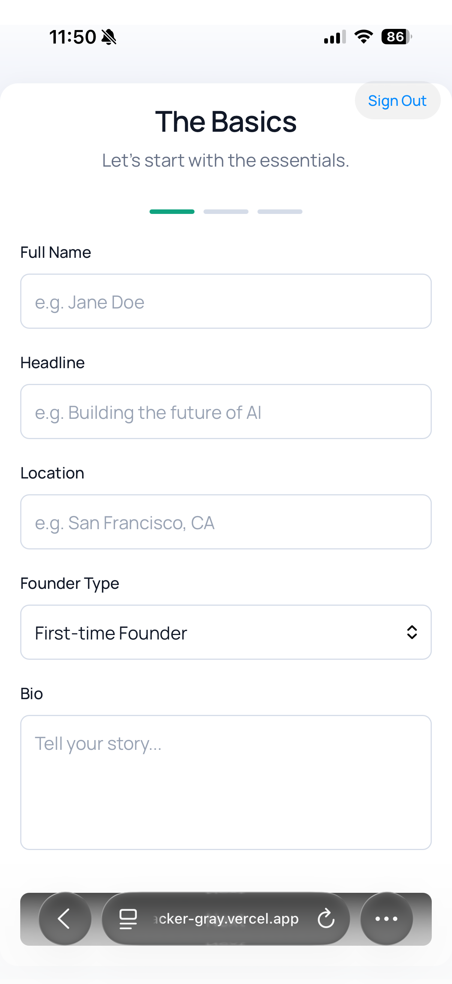Click the Location input field
Screen dimensions: 452x984
[x=226, y=522]
